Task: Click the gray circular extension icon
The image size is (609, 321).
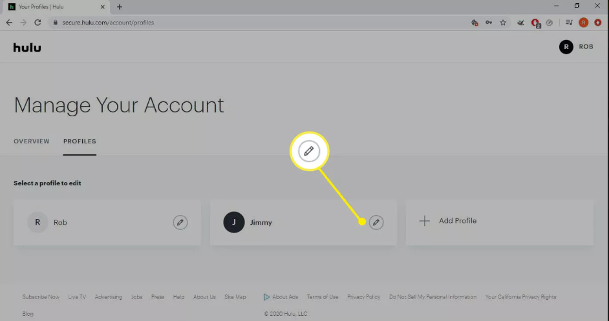Action: point(549,23)
